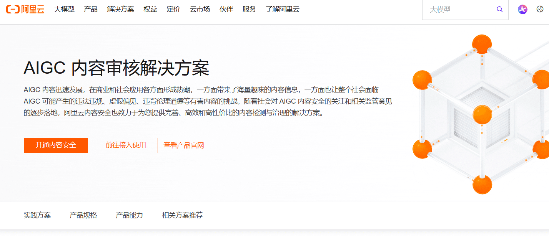Open the 了解阿里云 navigation item
The image size is (549, 236).
click(x=283, y=9)
